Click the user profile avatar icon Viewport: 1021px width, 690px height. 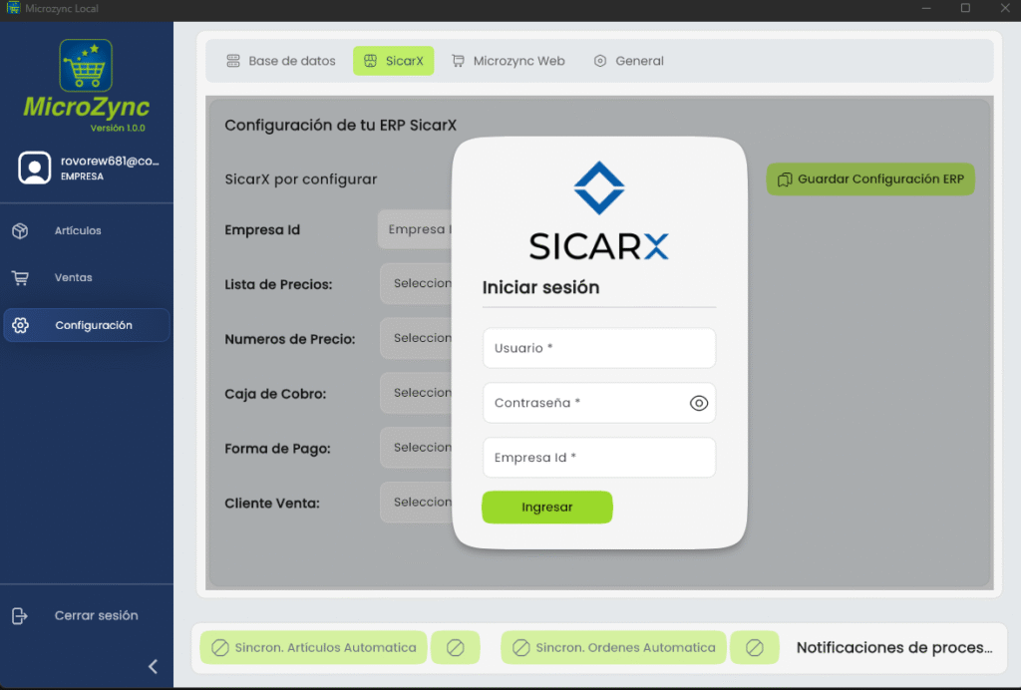[x=35, y=168]
